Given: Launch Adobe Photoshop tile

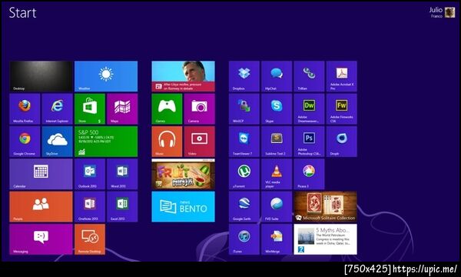Looking at the screenshot, I should click(x=309, y=142).
